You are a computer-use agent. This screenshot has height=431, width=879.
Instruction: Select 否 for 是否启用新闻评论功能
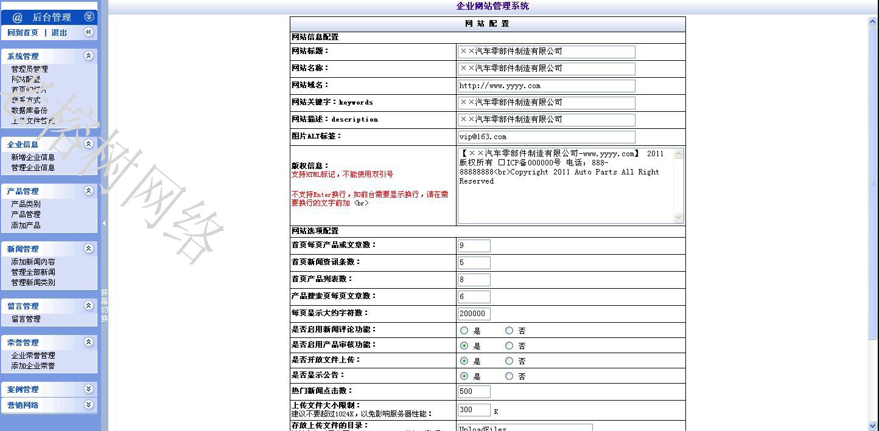(510, 331)
